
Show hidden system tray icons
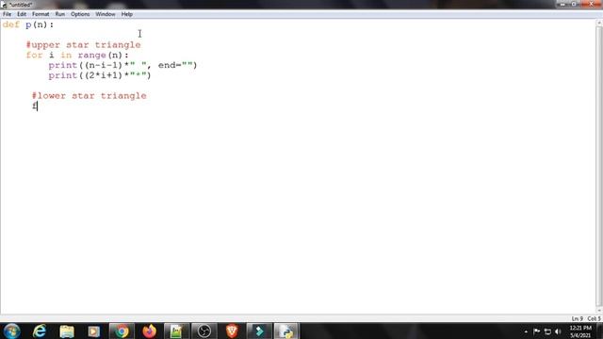(526, 331)
